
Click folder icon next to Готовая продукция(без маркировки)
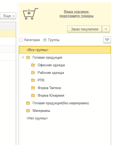pyautogui.click(x=28, y=103)
